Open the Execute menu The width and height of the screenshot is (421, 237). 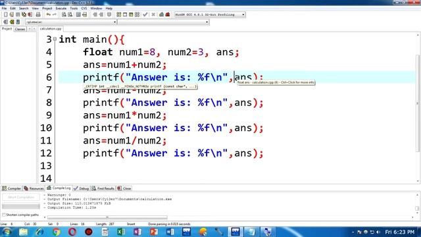[x=61, y=9]
